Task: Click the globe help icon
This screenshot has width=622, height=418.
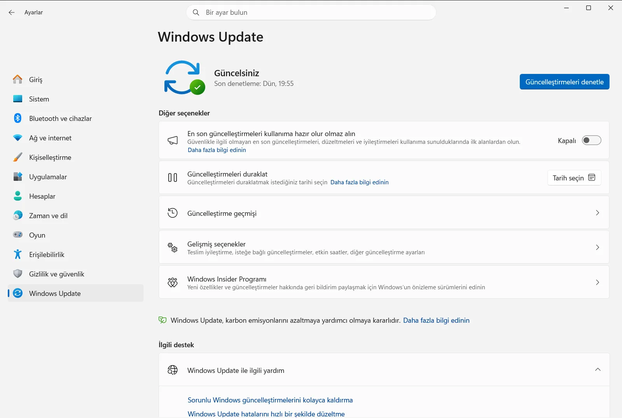Action: tap(173, 370)
